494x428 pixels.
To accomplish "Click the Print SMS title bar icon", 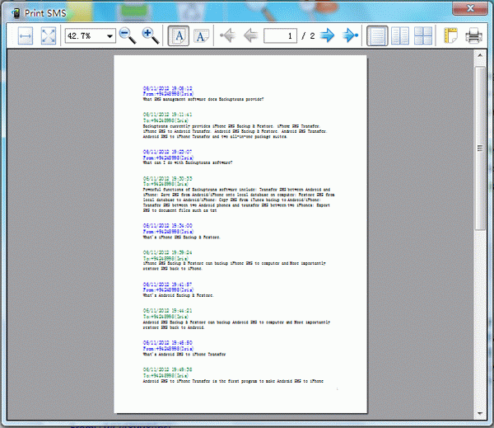I will (x=16, y=13).
